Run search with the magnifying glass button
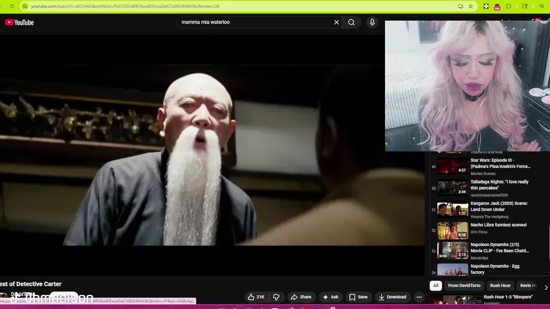 point(351,22)
